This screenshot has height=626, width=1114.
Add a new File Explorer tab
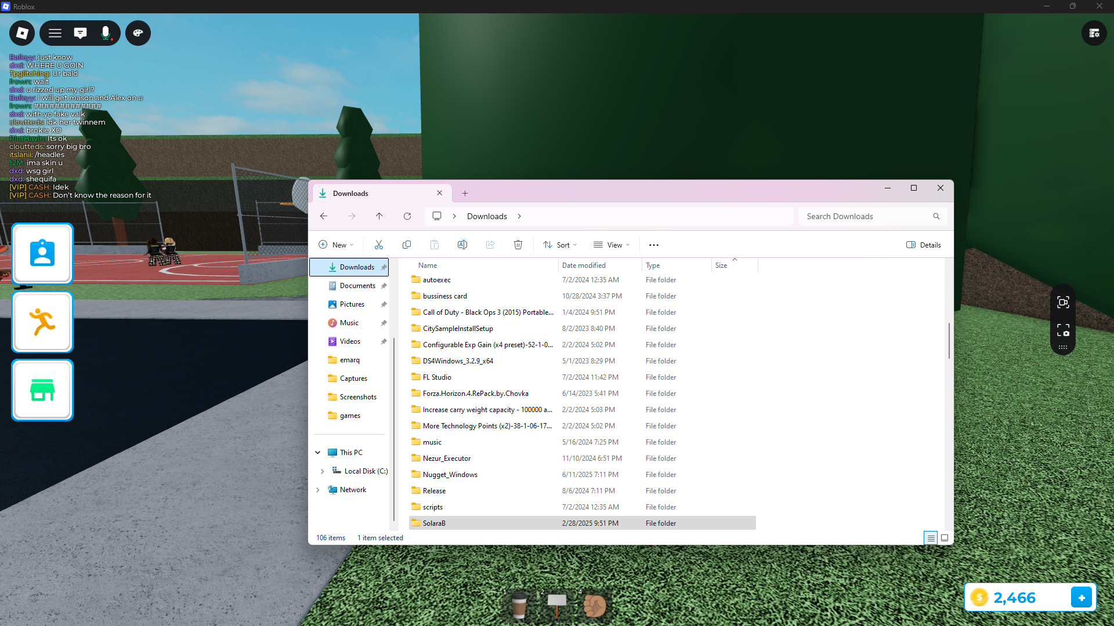pos(465,194)
